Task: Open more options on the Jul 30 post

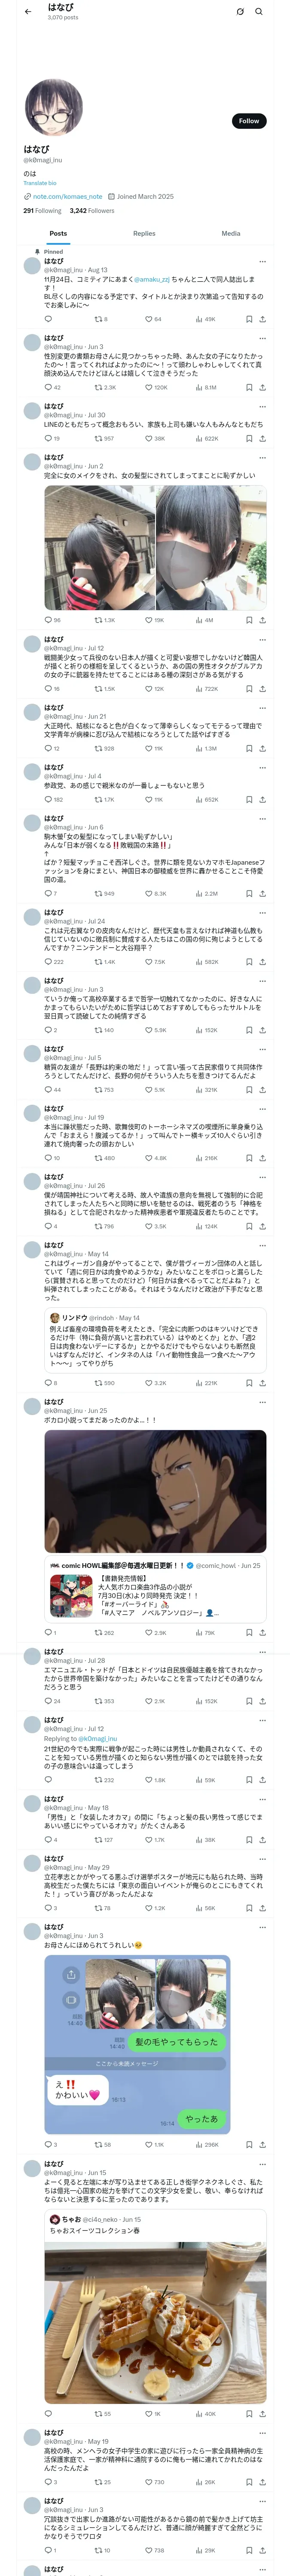Action: pos(262,407)
